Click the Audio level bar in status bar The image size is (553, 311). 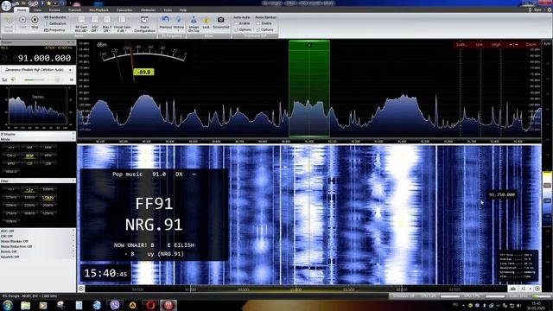[542, 296]
